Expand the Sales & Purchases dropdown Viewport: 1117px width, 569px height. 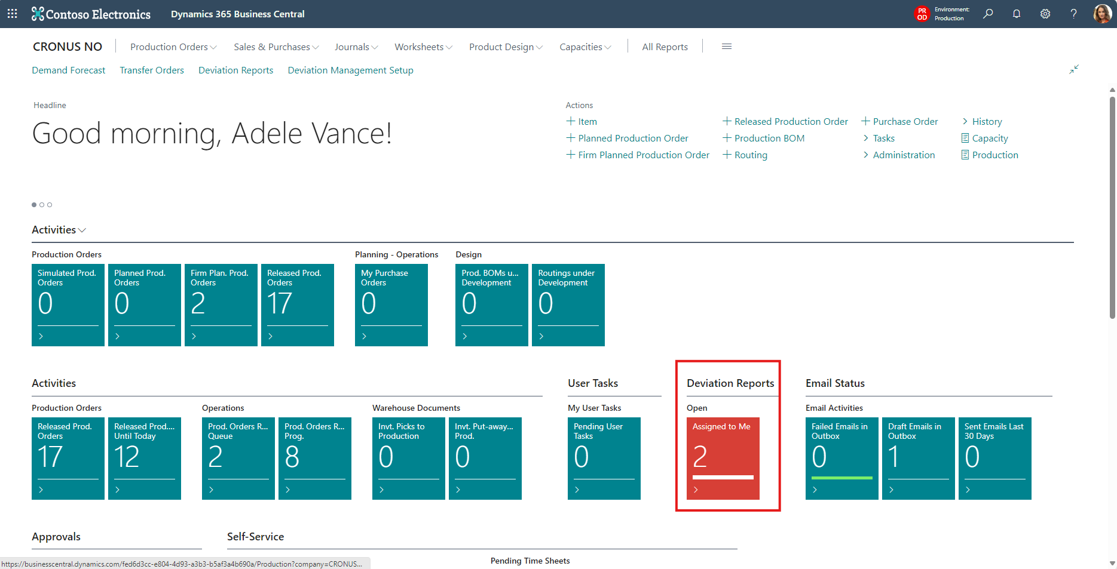tap(276, 47)
